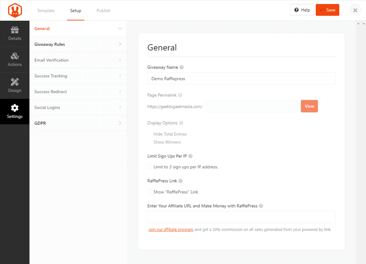This screenshot has height=264, width=366.
Task: Close the builder with the X icon
Action: (355, 10)
